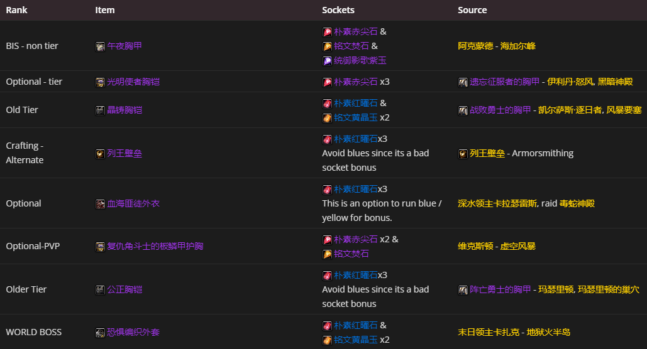The image size is (647, 349).
Task: Open the 列王壁垒 link in the Source column
Action: click(x=487, y=154)
